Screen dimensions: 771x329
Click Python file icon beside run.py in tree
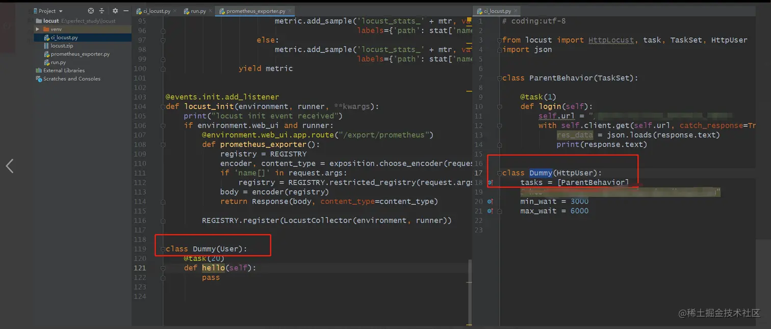(46, 62)
